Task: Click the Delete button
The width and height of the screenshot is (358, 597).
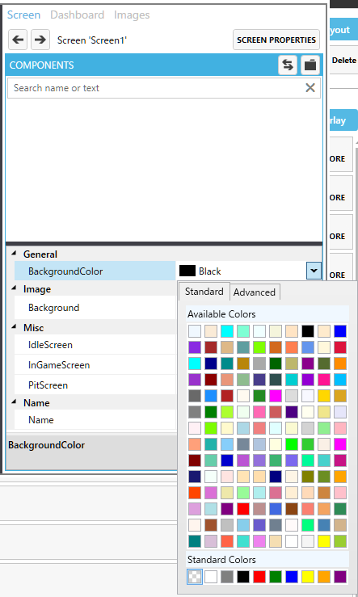Action: click(344, 60)
